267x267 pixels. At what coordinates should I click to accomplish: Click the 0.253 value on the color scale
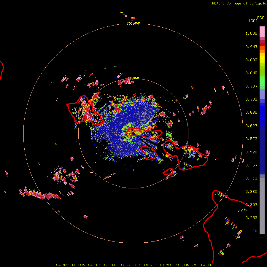(251, 218)
